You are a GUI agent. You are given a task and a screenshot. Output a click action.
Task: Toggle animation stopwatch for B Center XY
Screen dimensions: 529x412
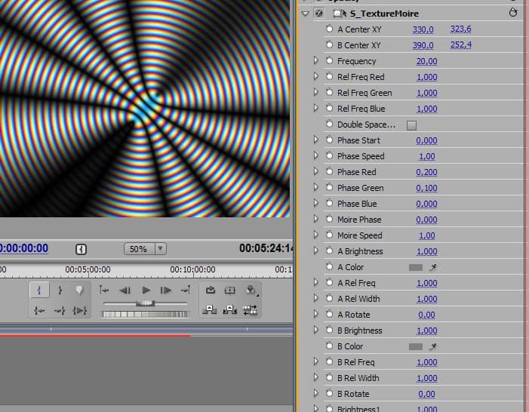coord(330,45)
